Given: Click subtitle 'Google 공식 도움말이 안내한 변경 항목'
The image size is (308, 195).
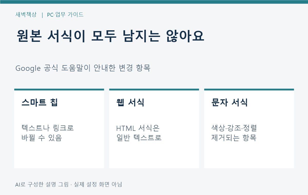Looking at the screenshot, I should (83, 68).
